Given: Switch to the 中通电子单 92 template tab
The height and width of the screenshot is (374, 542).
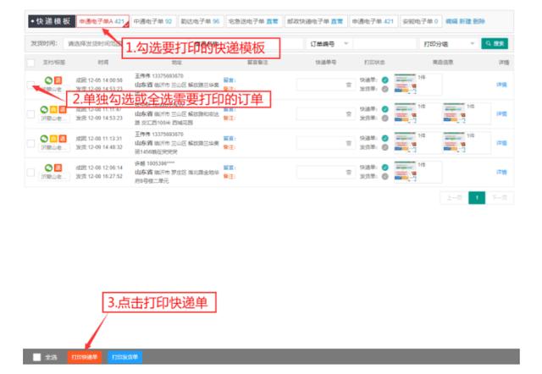Looking at the screenshot, I should 152,21.
